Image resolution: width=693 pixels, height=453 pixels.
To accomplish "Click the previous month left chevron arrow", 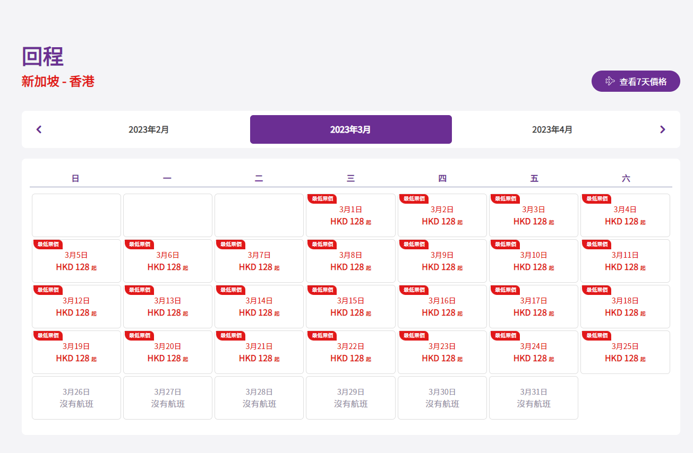I will [x=39, y=129].
